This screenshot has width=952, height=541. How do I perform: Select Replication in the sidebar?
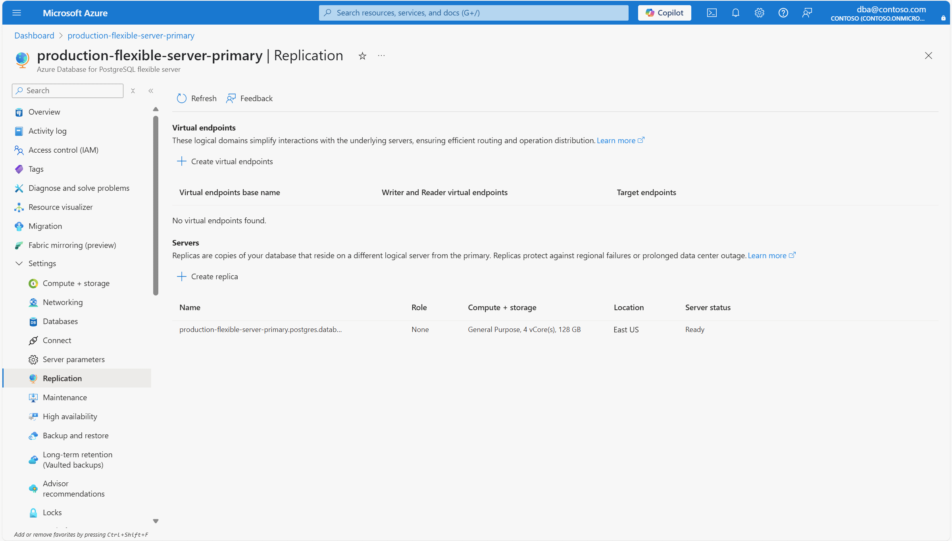pos(77,378)
